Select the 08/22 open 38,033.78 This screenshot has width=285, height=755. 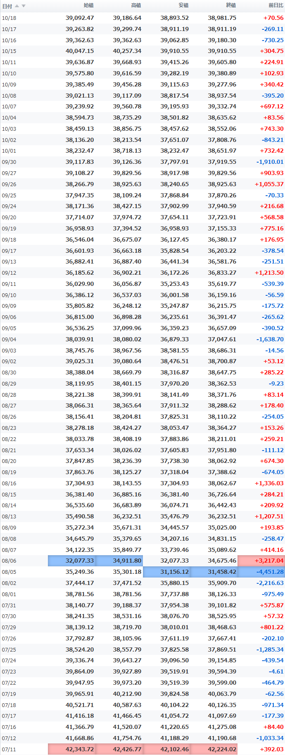pyautogui.click(x=80, y=439)
